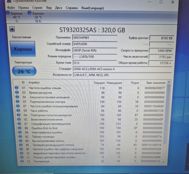Click status icon of Неисправимые ошибки row

(20, 132)
